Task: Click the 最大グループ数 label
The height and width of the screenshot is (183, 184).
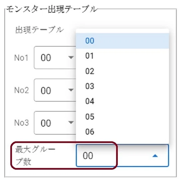Action: 35,156
